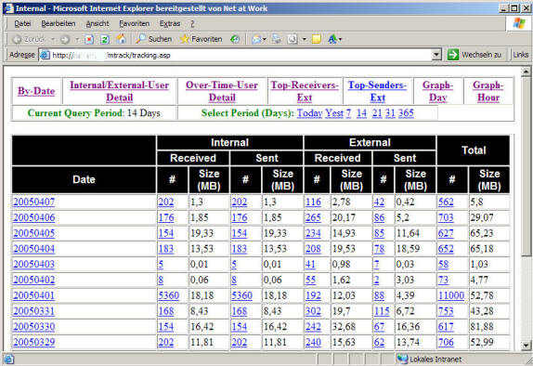Open the Graph-Hour link

488,91
